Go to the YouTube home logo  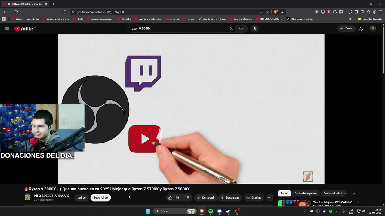point(24,28)
